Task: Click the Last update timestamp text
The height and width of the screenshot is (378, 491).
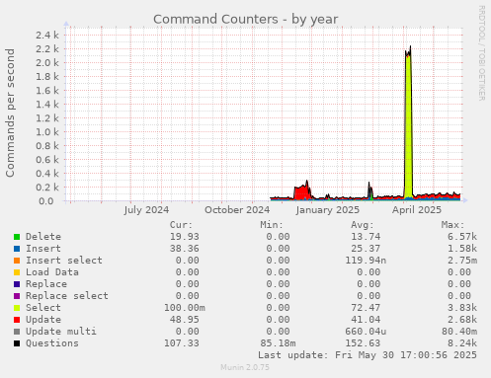Action: pyautogui.click(x=368, y=355)
